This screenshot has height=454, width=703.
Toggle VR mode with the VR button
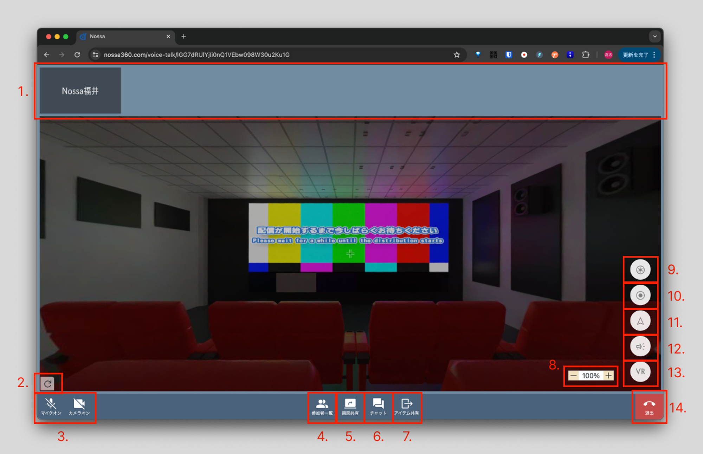[640, 371]
